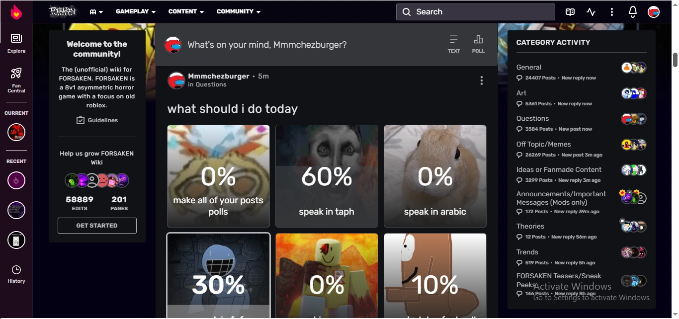
Task: Open the Trends category
Action: [527, 252]
